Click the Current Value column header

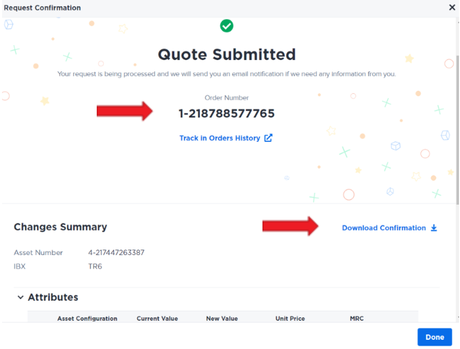(x=157, y=318)
